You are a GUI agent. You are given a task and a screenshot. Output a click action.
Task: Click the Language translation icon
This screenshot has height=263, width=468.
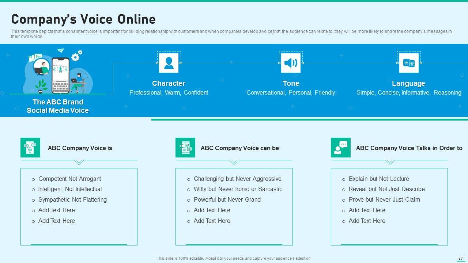409,63
